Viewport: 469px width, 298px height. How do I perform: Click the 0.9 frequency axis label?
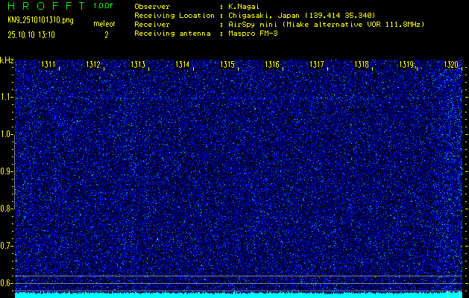(x=7, y=171)
